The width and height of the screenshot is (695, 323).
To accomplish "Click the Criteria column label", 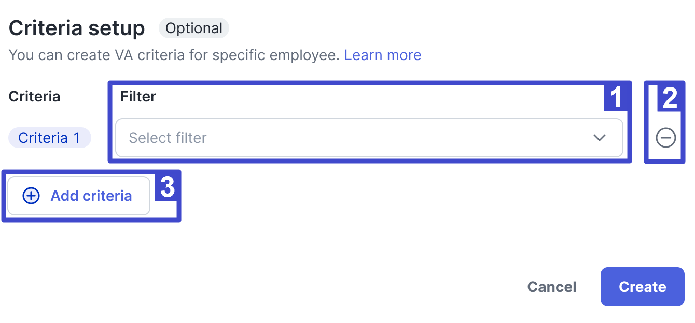I will [34, 96].
